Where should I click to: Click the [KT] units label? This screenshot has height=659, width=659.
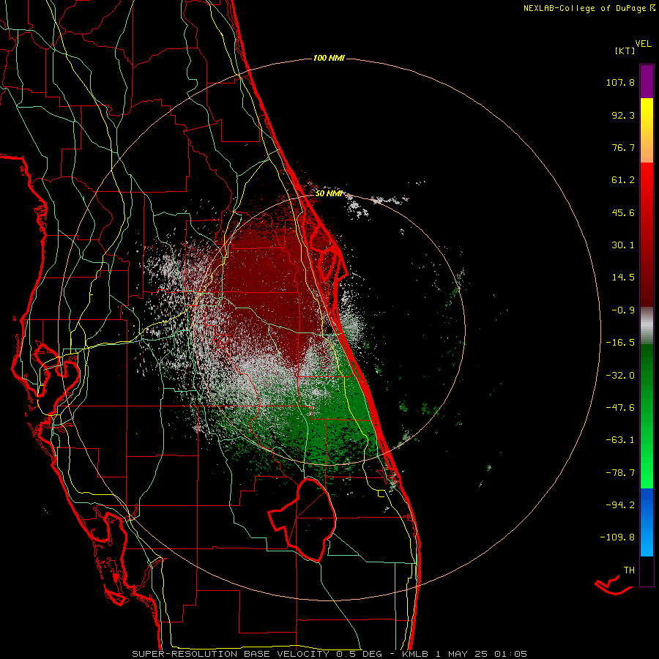(x=625, y=51)
